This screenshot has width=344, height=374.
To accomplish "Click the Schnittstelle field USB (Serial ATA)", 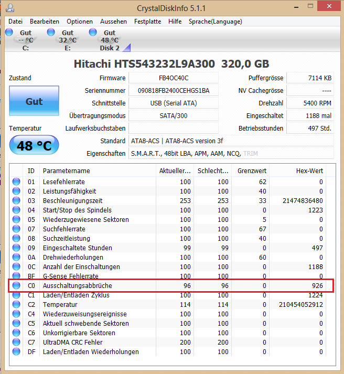I will tap(174, 103).
